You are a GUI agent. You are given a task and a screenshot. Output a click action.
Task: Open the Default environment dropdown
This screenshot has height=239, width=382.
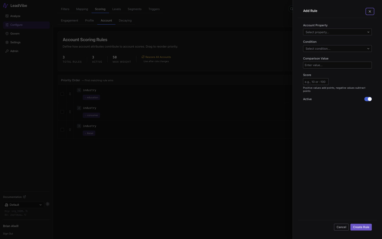click(23, 205)
